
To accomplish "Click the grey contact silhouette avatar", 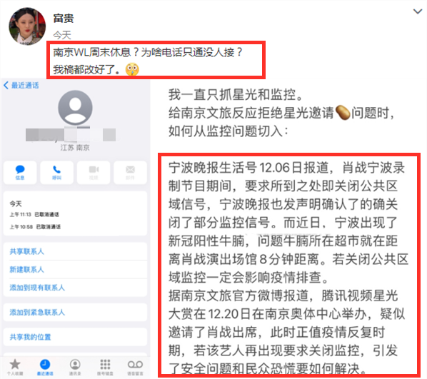I will pyautogui.click(x=76, y=108).
